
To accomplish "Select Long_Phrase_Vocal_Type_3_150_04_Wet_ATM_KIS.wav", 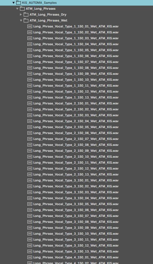I will click(76, 198).
